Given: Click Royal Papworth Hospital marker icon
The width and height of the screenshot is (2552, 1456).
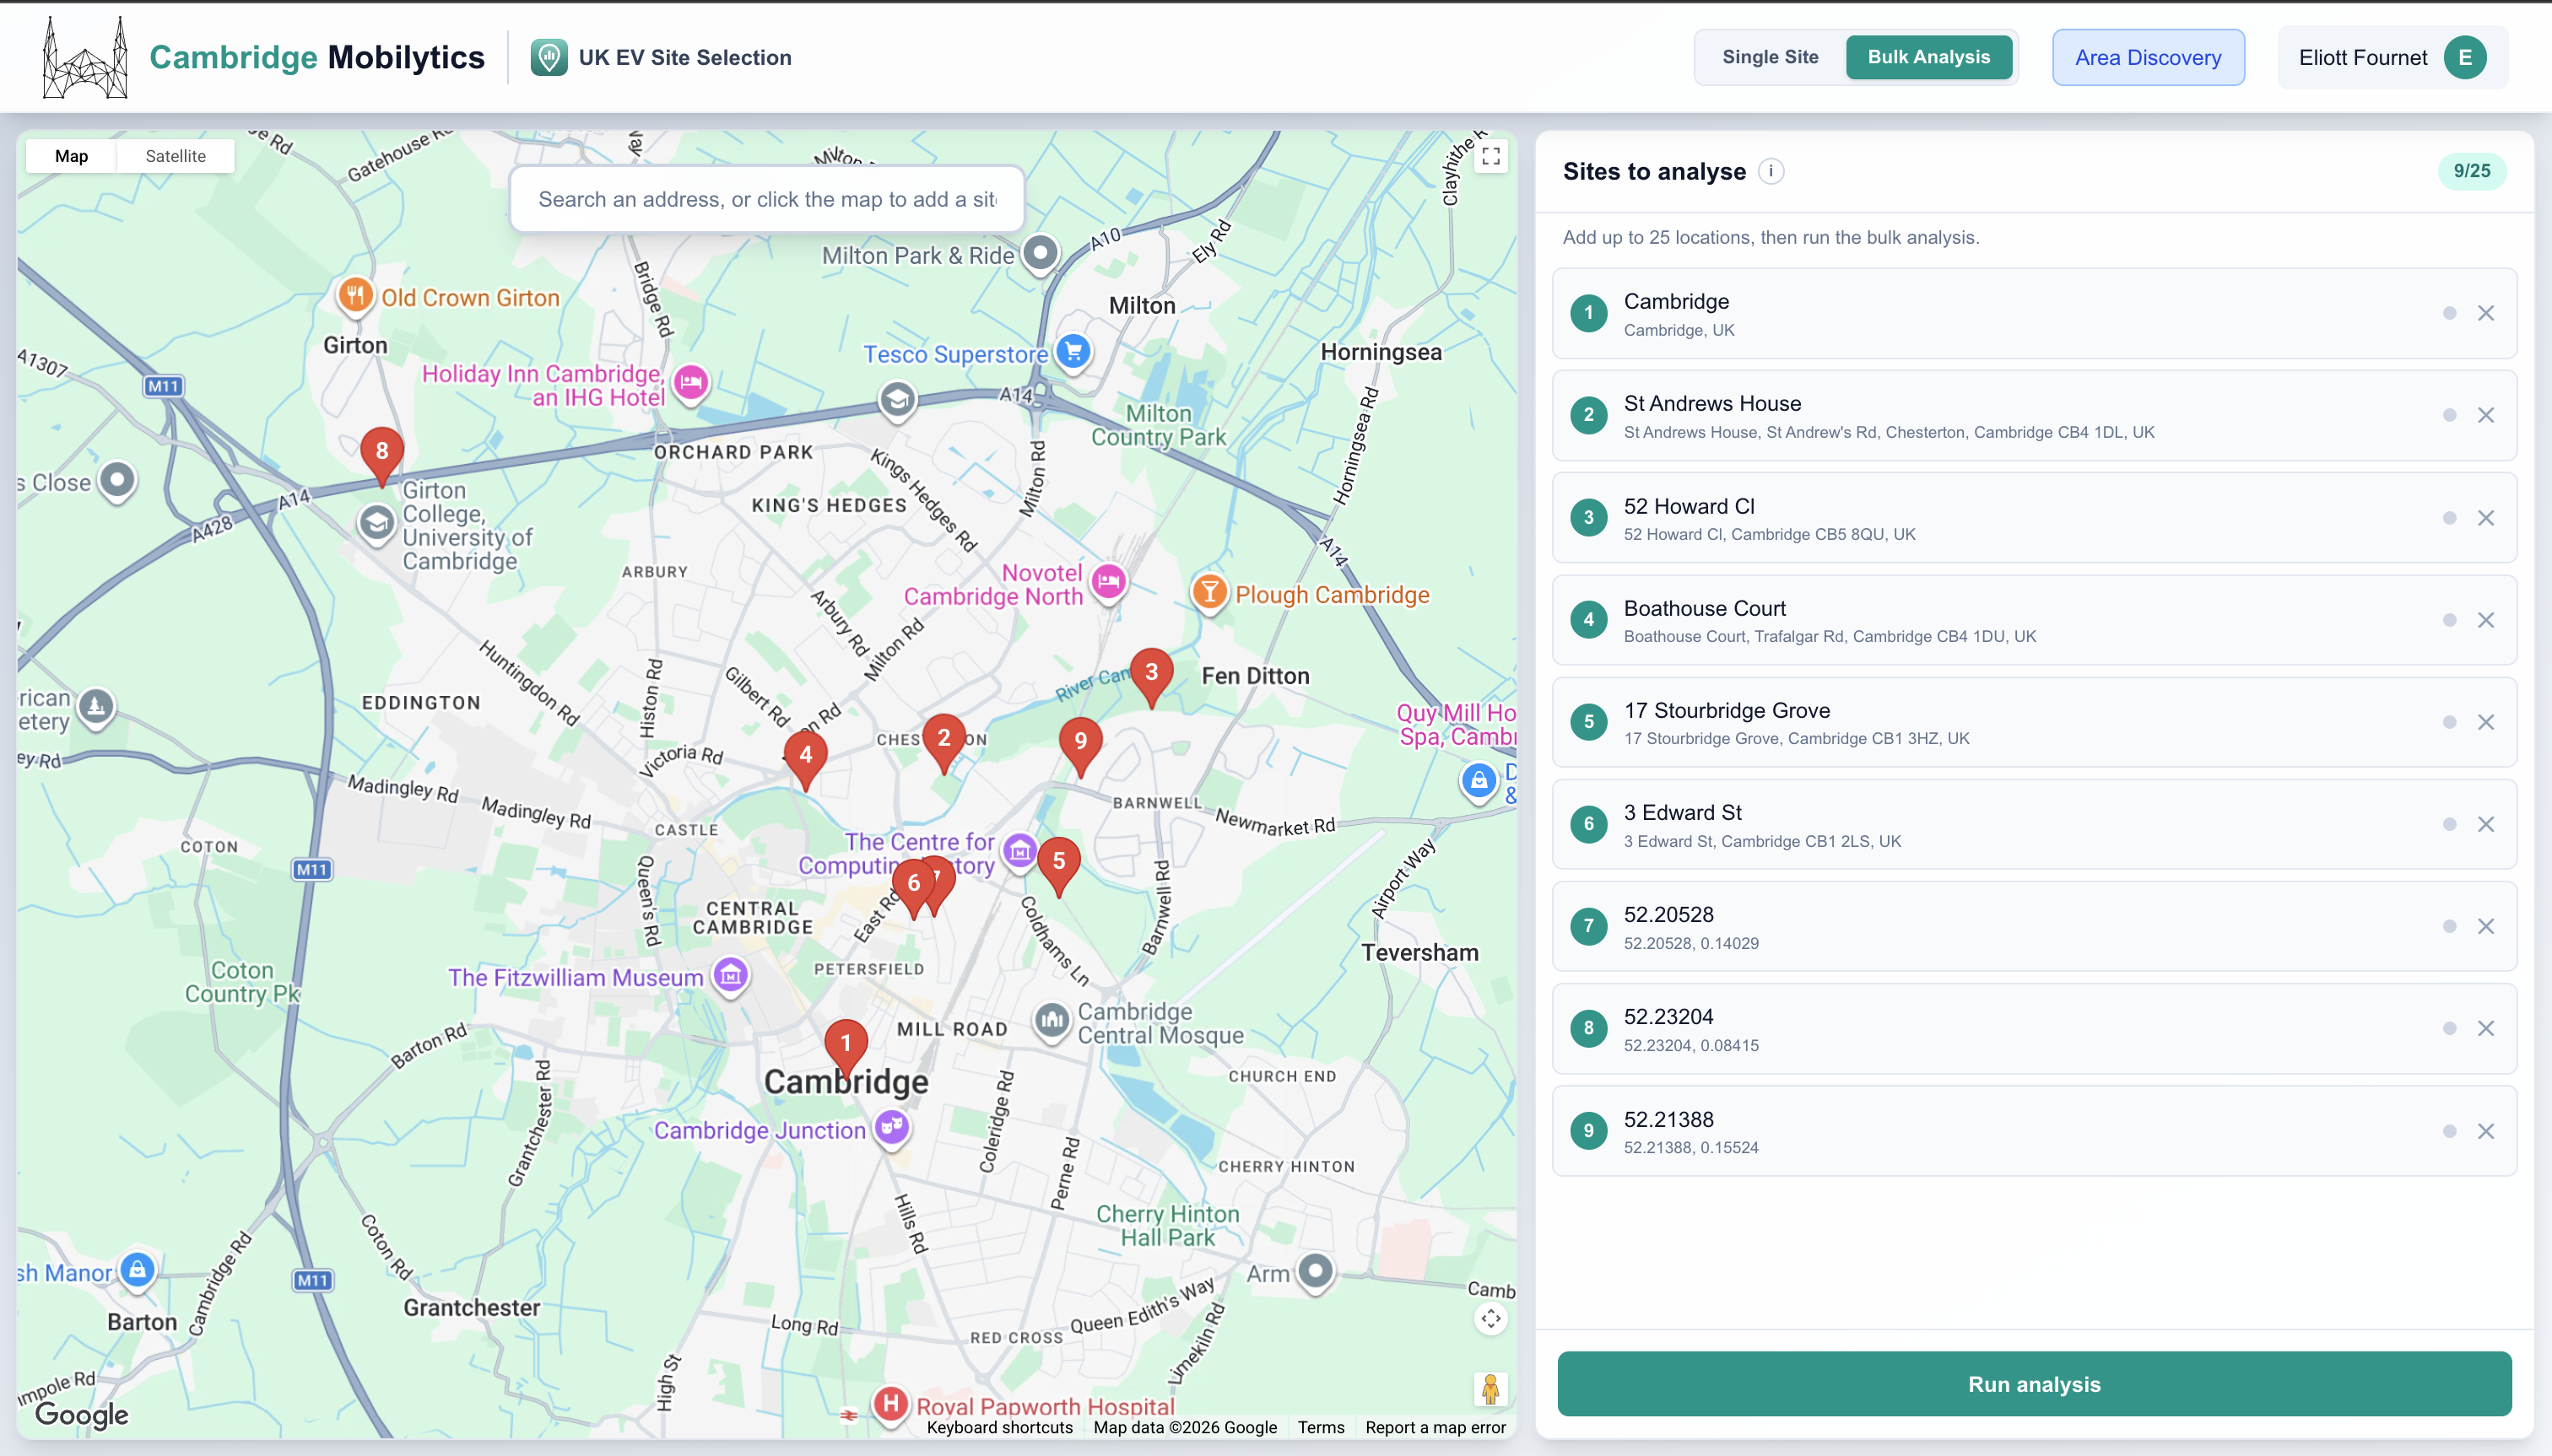Looking at the screenshot, I should pyautogui.click(x=889, y=1404).
